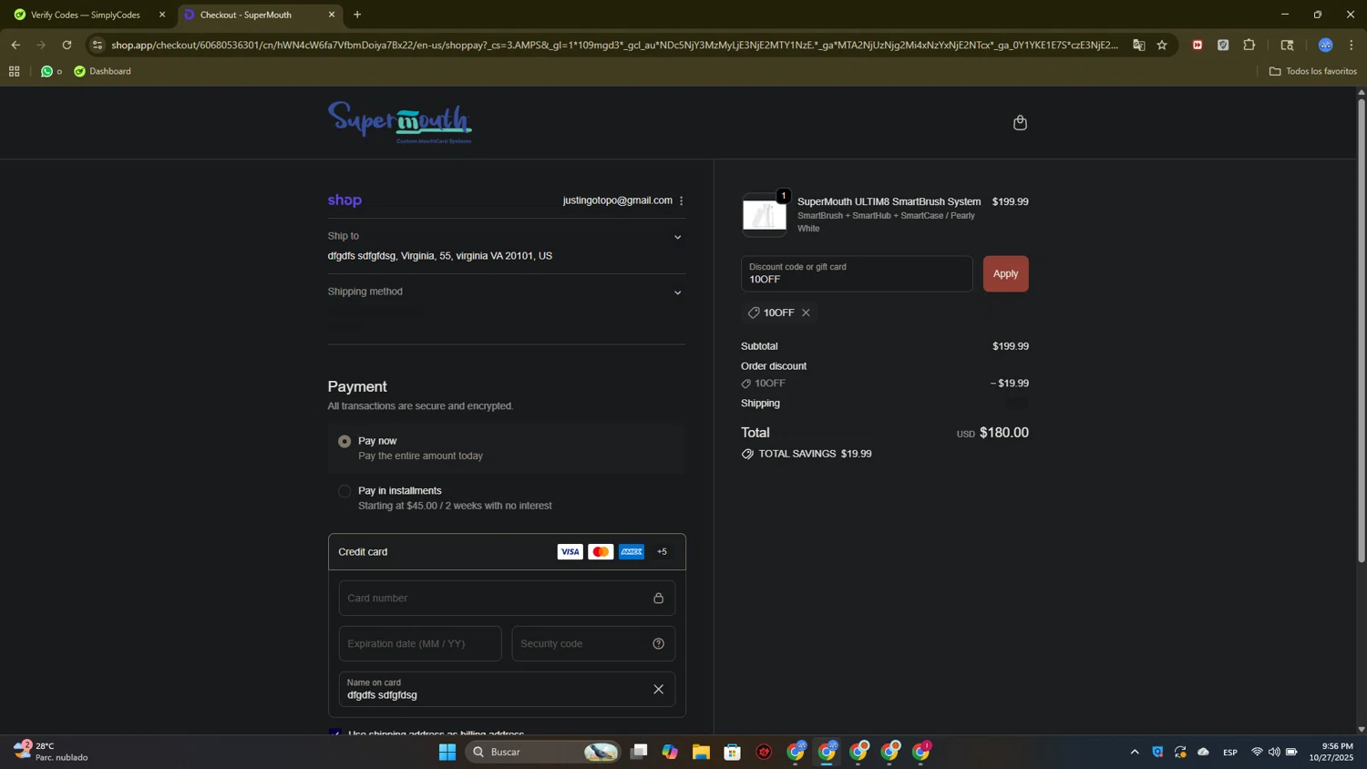Open the volume control in system tray
1367x769 pixels.
(1274, 752)
